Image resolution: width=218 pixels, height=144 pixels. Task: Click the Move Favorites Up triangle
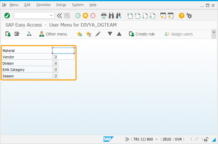click(119, 34)
